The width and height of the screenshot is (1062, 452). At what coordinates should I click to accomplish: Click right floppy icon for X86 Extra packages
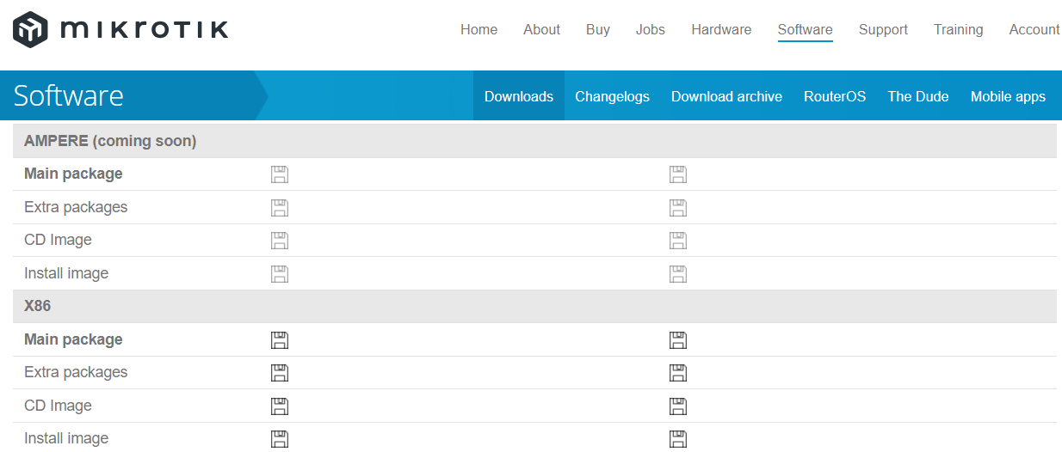click(678, 373)
